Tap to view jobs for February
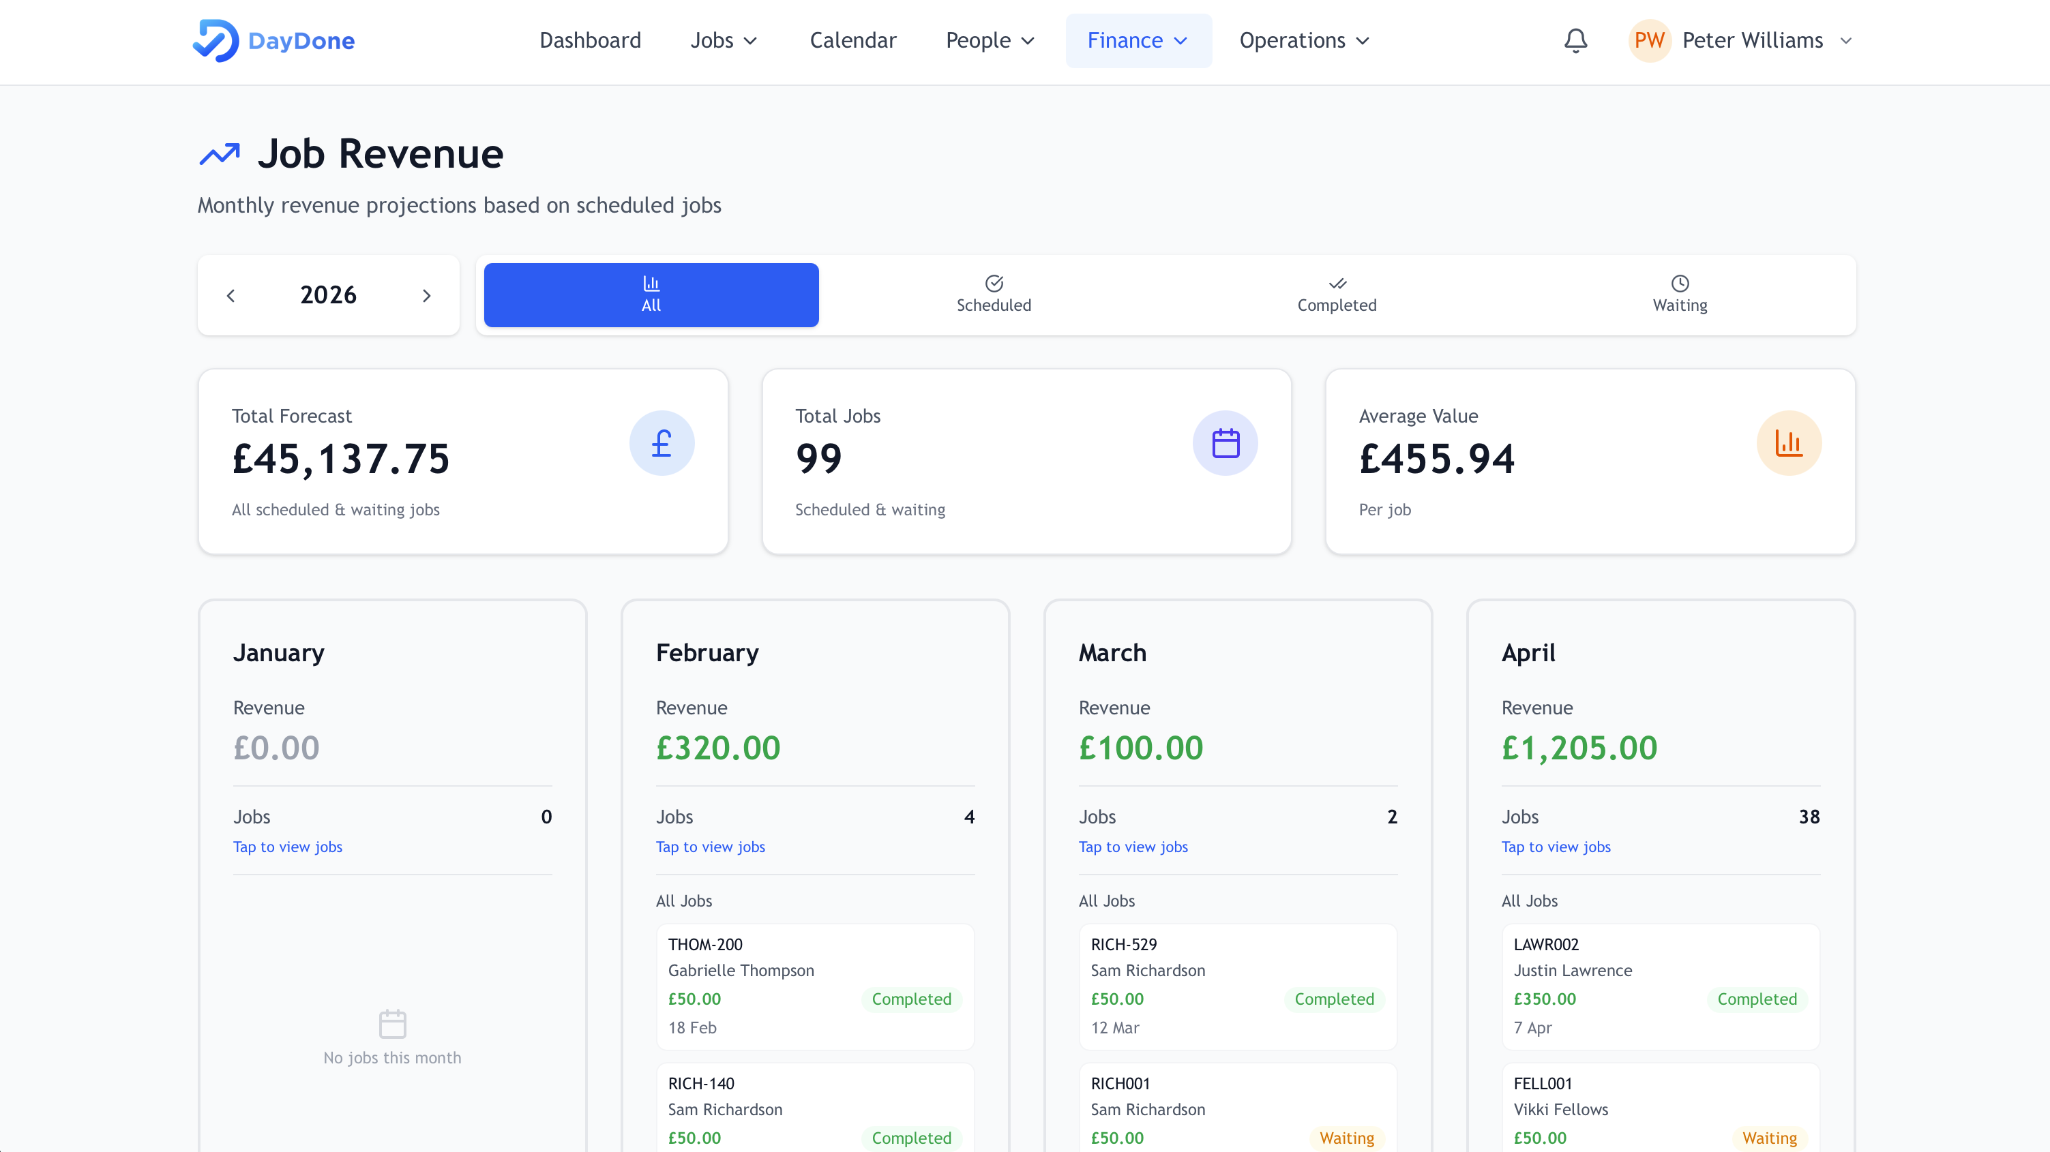This screenshot has width=2050, height=1152. pos(710,847)
